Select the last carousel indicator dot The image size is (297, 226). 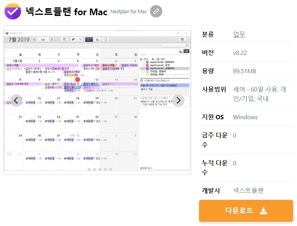pyautogui.click(x=111, y=169)
